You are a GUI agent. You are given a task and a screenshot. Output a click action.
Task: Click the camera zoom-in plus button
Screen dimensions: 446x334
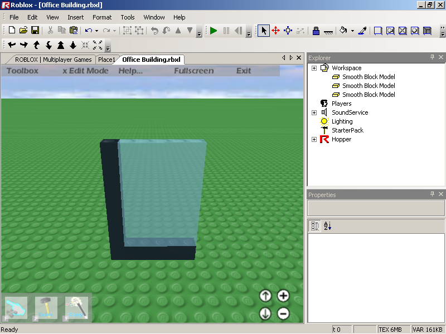click(283, 296)
